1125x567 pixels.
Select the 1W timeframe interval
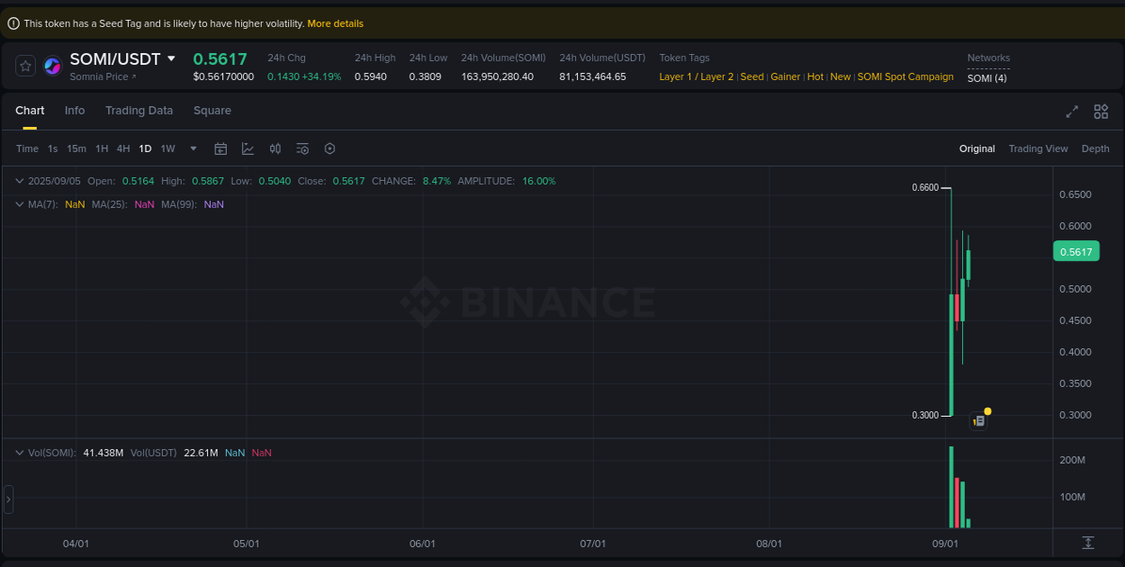pos(167,148)
